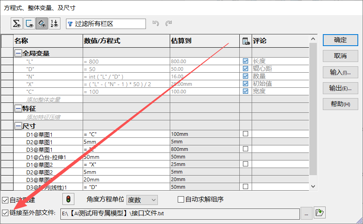
Task: Collapse the 尺寸 section
Action: coord(18,126)
